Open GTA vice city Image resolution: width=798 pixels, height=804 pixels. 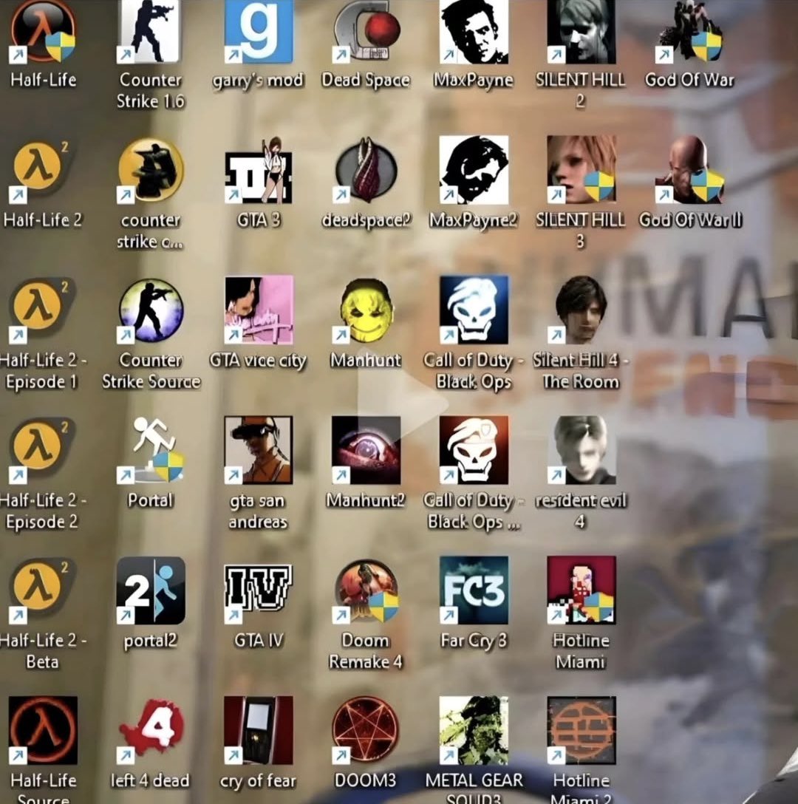point(259,310)
